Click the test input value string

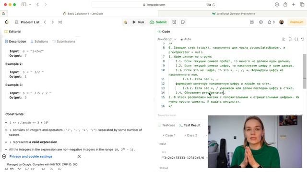185,158
